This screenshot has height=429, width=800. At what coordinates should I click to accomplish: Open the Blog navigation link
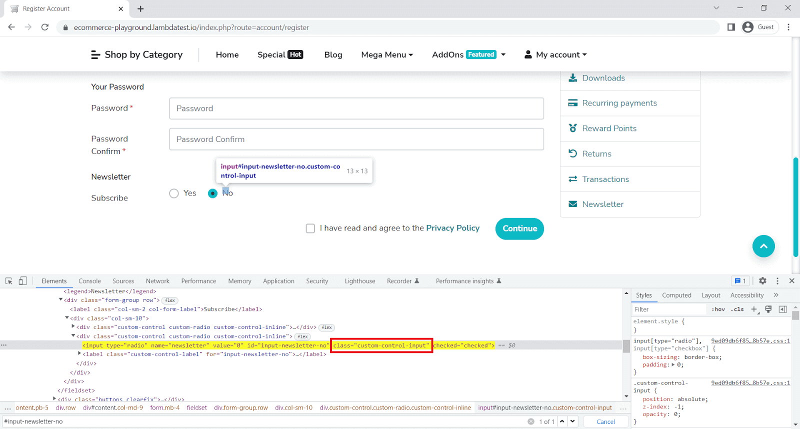click(333, 54)
